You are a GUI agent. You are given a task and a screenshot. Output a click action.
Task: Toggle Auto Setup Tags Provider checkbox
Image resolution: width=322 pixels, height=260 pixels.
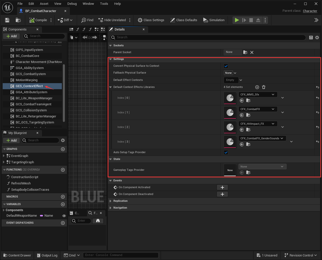point(226,152)
